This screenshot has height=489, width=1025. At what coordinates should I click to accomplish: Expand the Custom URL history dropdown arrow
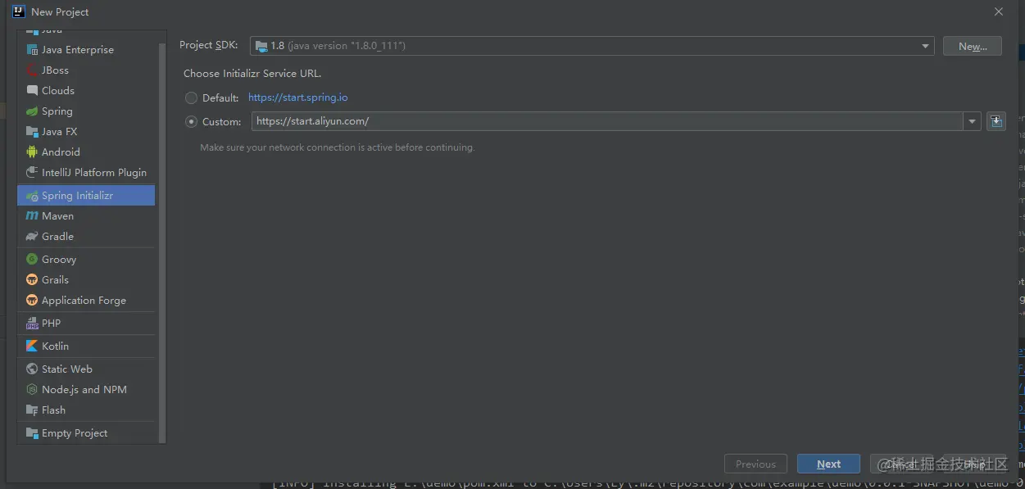[x=972, y=121]
